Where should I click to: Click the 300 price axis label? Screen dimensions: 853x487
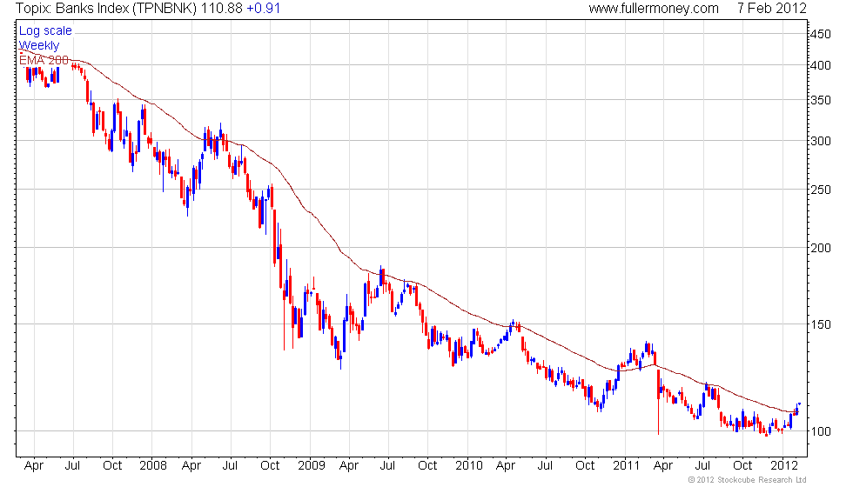pos(820,141)
